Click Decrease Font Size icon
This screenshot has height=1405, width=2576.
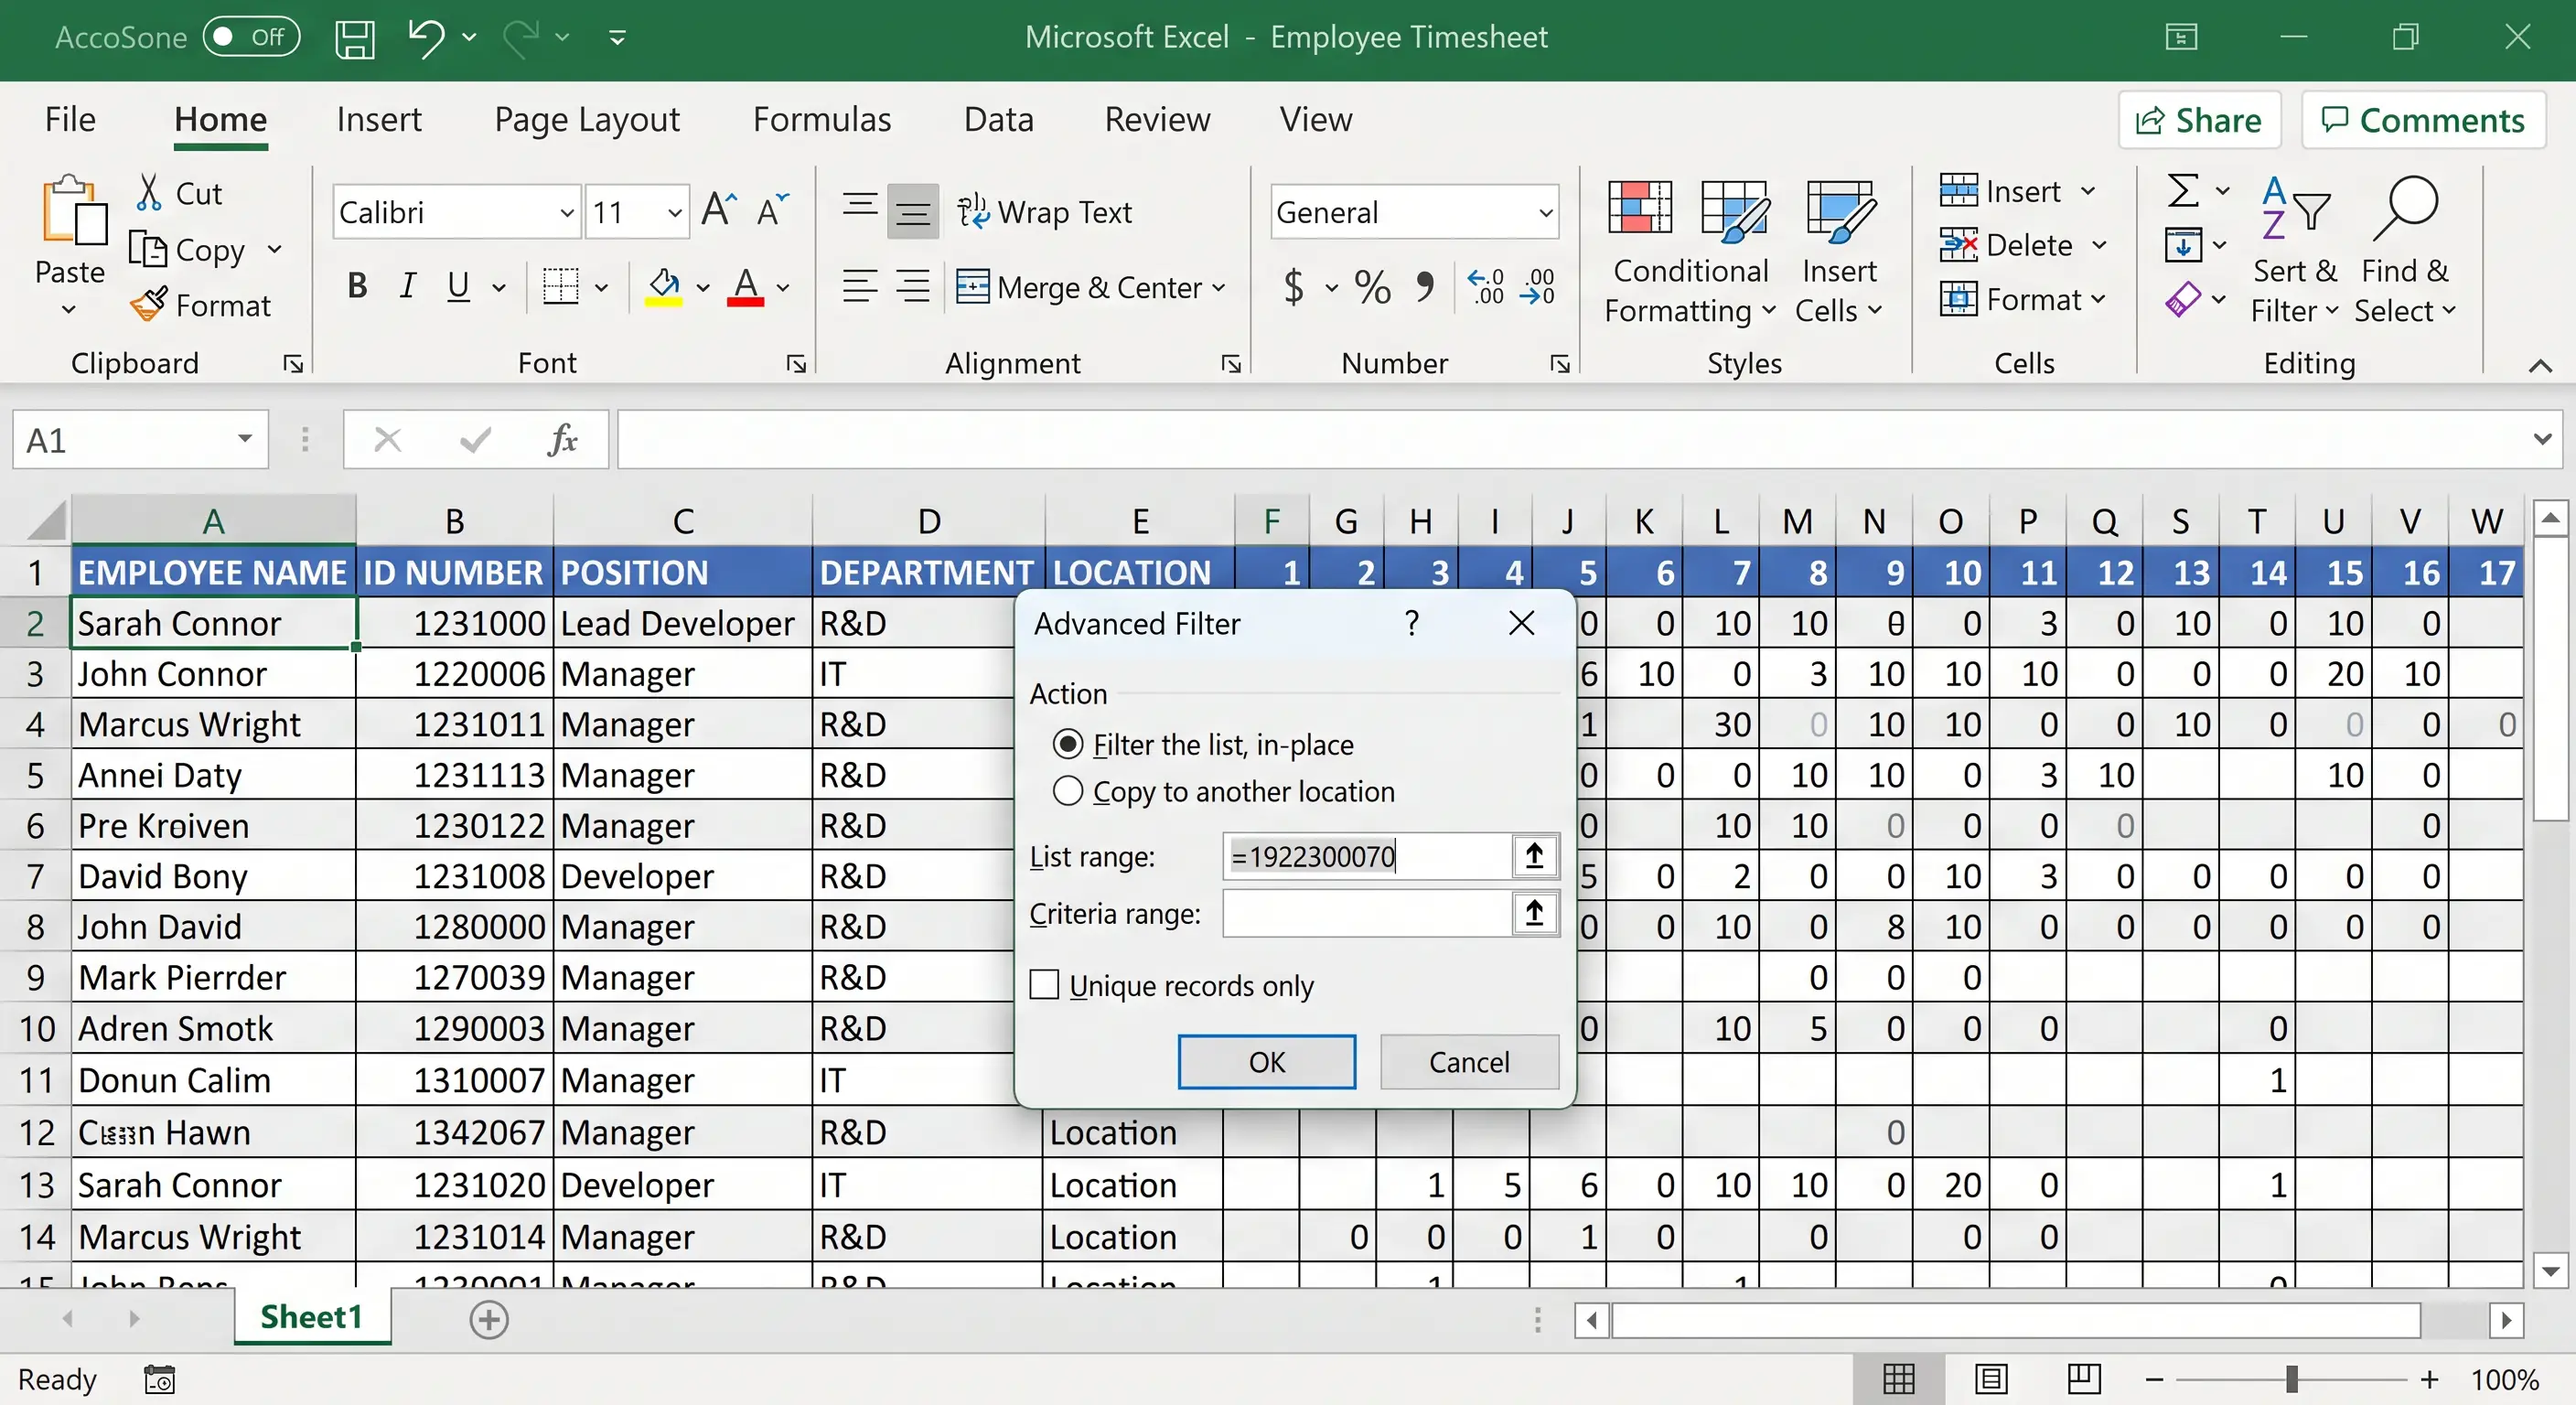772,210
